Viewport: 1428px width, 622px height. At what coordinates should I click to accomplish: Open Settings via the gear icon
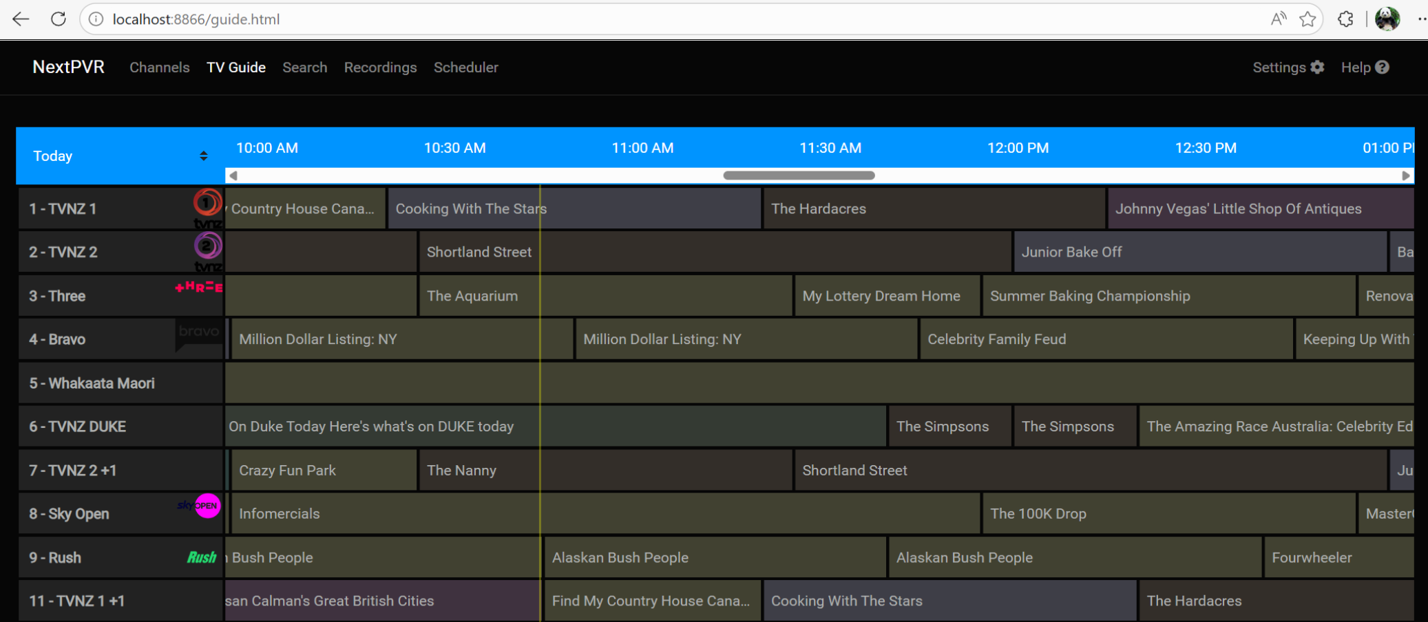point(1318,67)
